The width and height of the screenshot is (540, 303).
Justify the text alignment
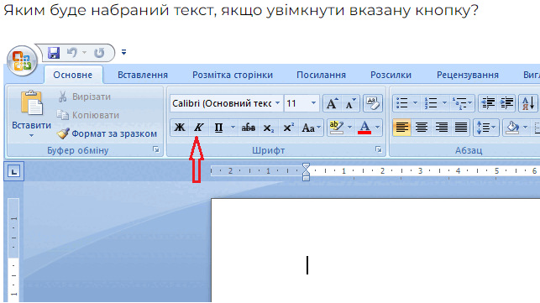pyautogui.click(x=461, y=128)
